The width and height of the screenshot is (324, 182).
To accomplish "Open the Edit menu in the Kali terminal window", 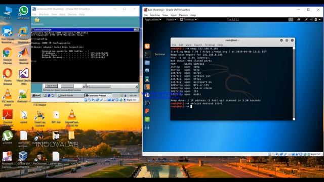I will [181, 45].
